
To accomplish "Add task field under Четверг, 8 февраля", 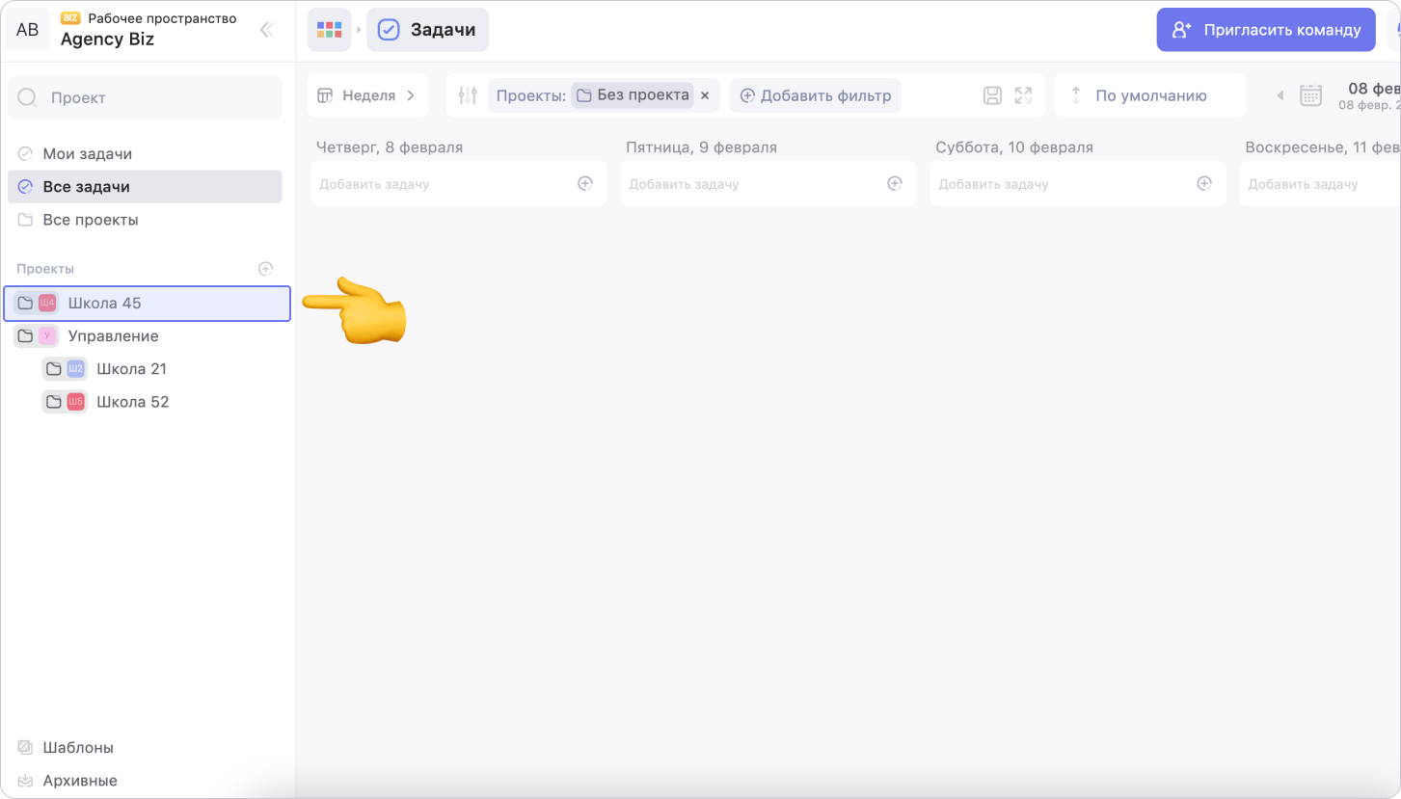I will point(459,183).
